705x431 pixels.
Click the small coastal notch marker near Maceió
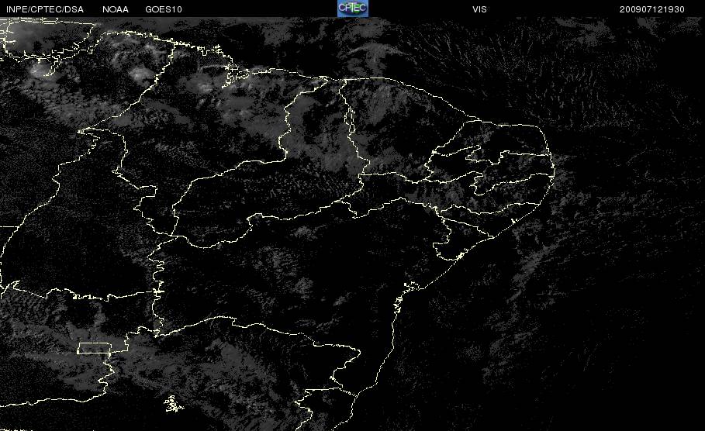pyautogui.click(x=513, y=221)
